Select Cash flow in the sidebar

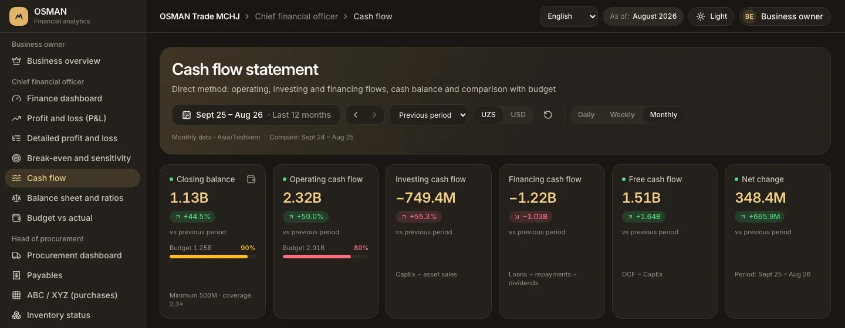point(72,178)
